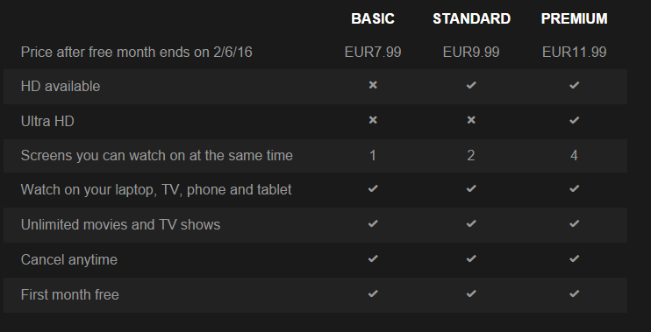This screenshot has height=332, width=651.
Task: Click the EUR9.99 Standard price
Action: tap(471, 53)
